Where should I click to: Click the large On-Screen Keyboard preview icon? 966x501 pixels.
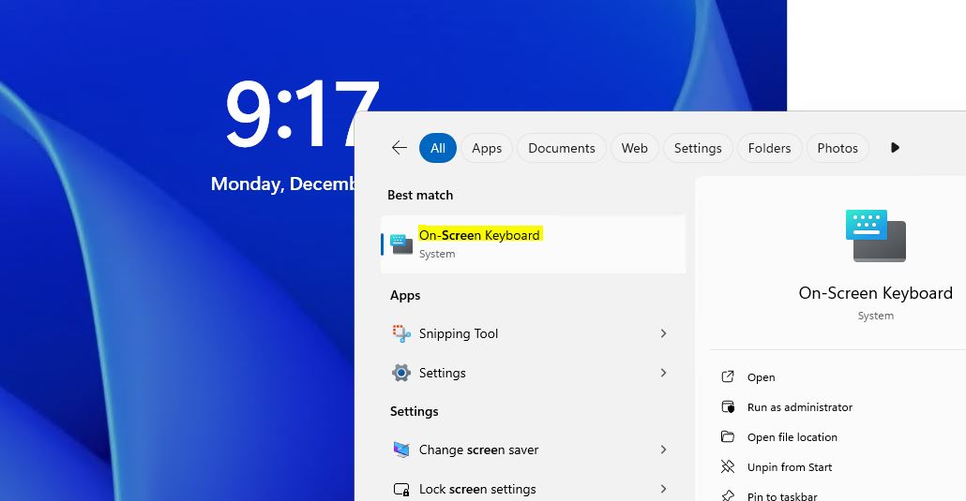tap(875, 236)
